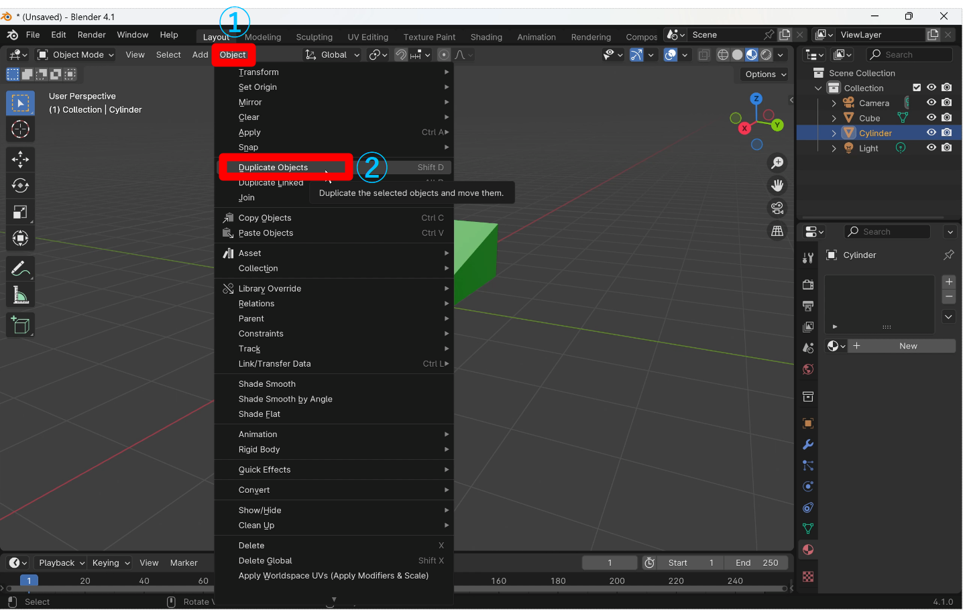Open the Object Mode dropdown
The height and width of the screenshot is (610, 963).
tap(75, 55)
